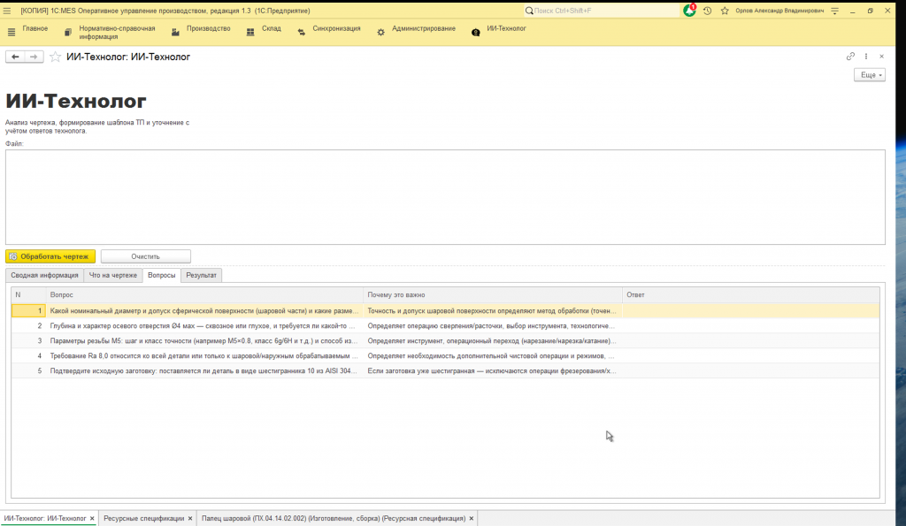Image resolution: width=906 pixels, height=526 pixels.
Task: Click the N column header
Action: point(28,295)
